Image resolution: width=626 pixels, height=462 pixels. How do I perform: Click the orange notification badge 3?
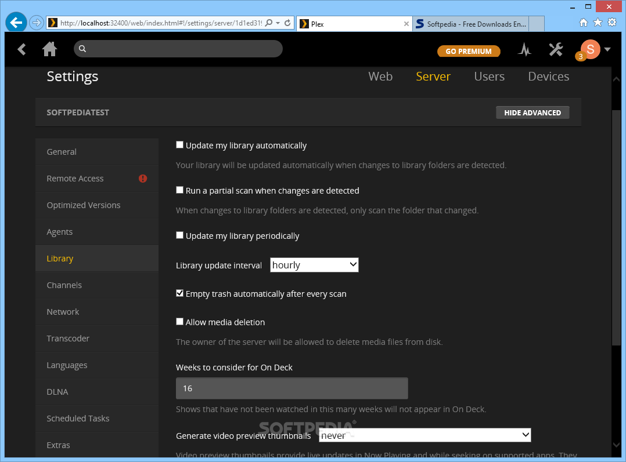click(581, 57)
